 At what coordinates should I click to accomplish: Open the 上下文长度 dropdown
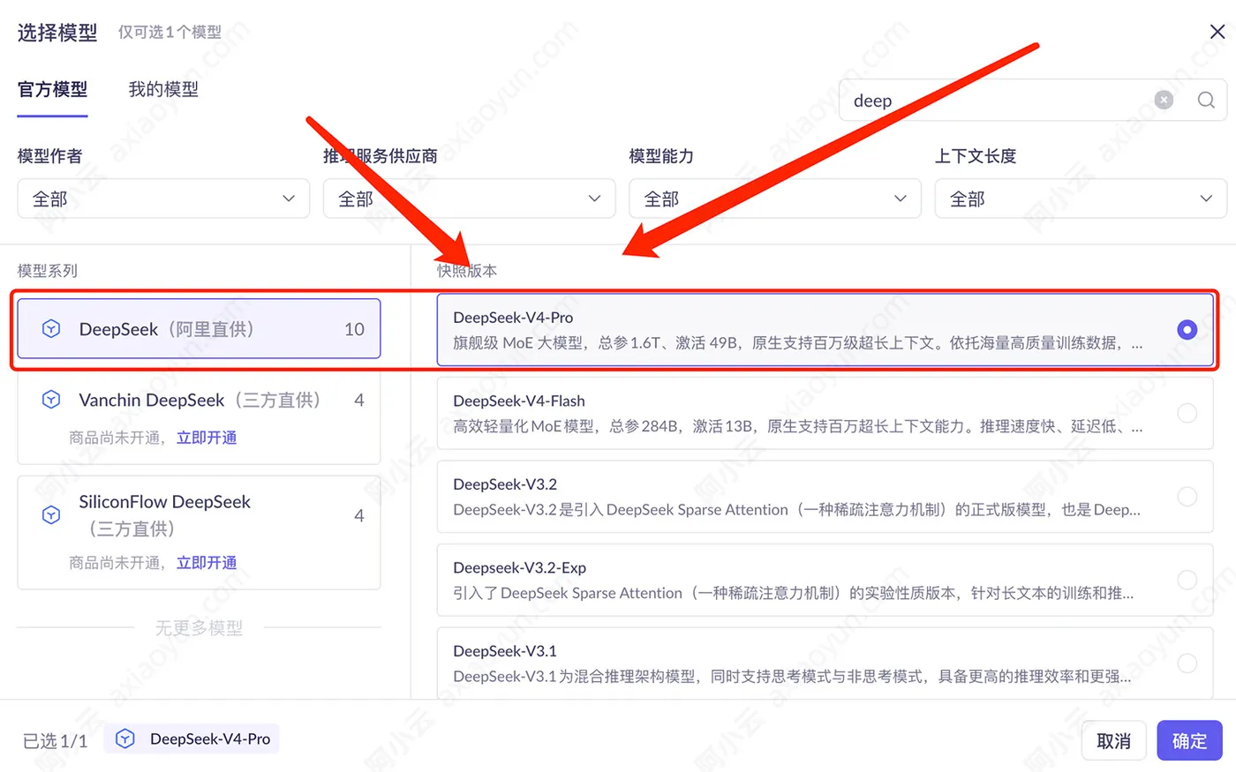[1081, 199]
